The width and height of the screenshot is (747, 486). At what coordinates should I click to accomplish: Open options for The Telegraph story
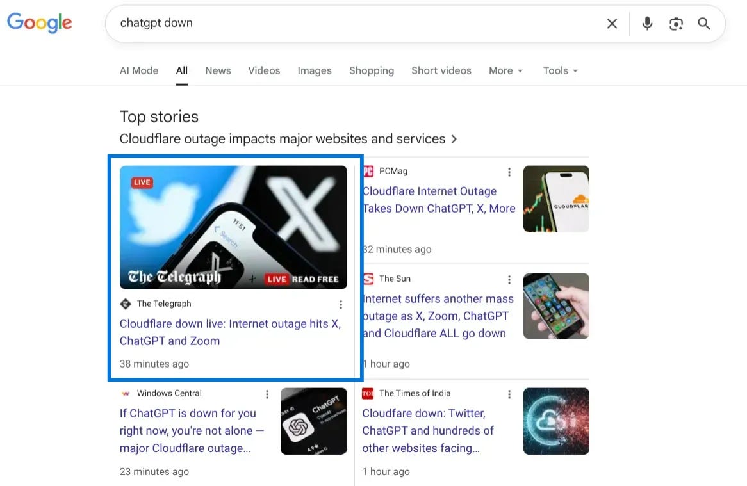341,305
